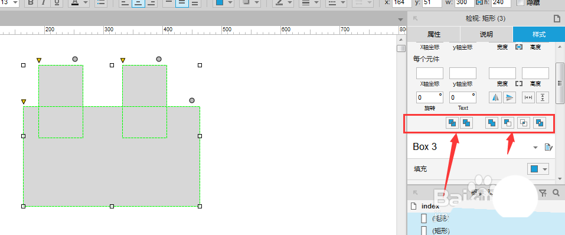The height and width of the screenshot is (235, 565).
Task: Click the fit-to-text-width icon
Action: (528, 97)
